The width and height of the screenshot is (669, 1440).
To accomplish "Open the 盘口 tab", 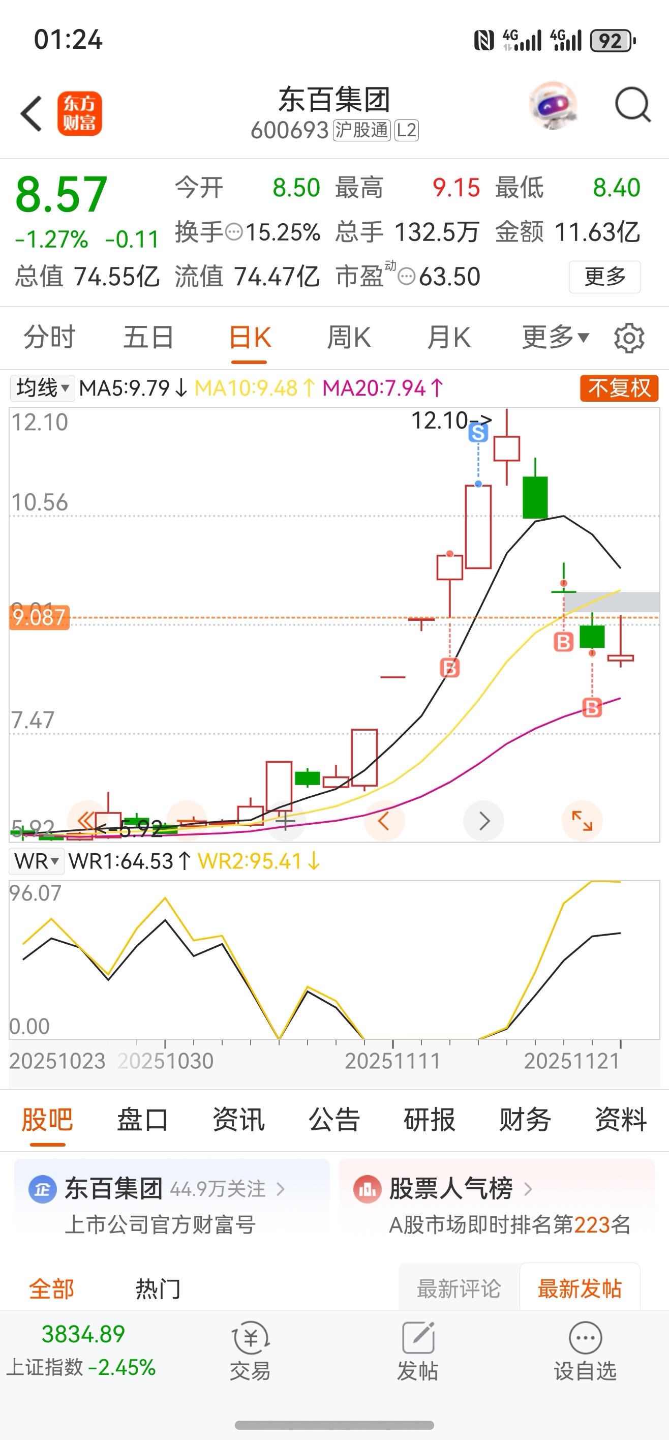I will (143, 1120).
